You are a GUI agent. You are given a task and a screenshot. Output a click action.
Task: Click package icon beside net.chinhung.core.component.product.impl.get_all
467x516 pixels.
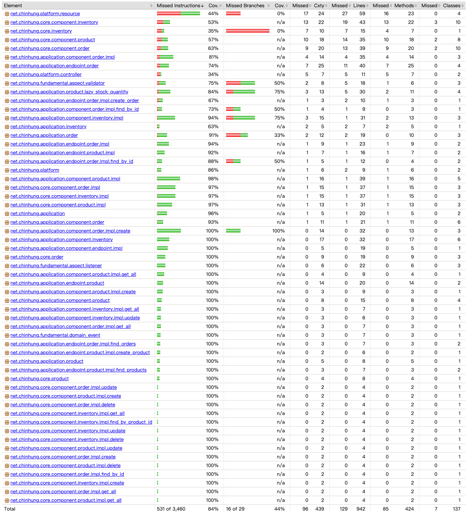(7, 500)
